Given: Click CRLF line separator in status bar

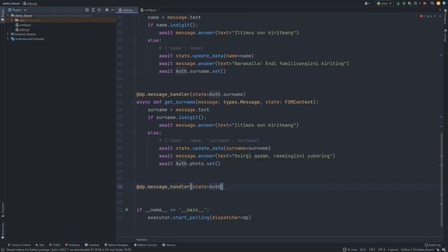Looking at the screenshot, I should pyautogui.click(x=372, y=250).
